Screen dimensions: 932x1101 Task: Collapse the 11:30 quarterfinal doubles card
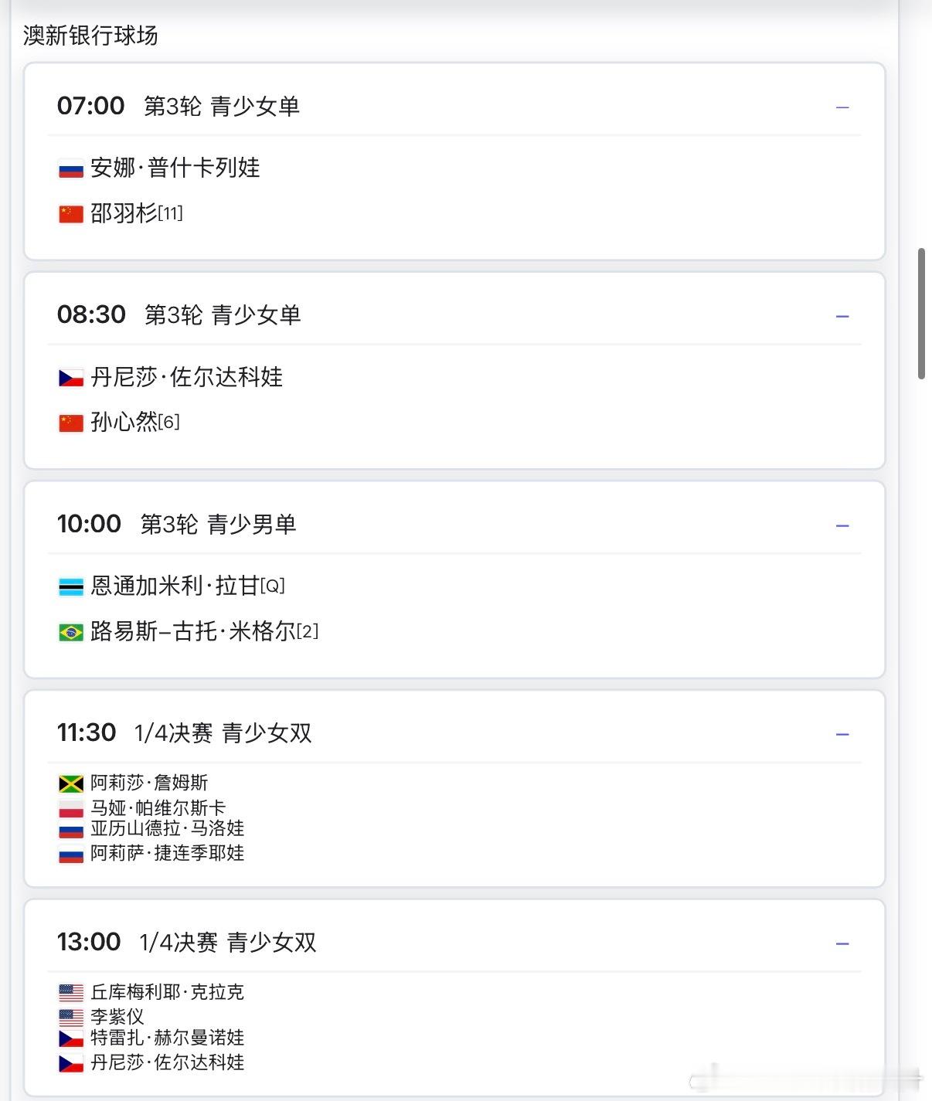point(842,735)
